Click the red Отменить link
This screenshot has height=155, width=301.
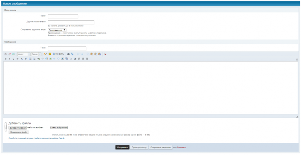(x=181, y=147)
